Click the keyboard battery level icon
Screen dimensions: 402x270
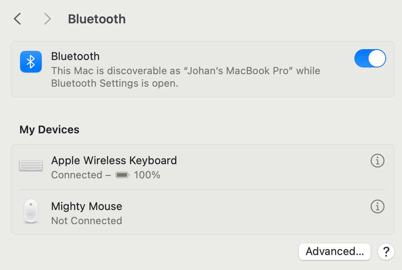pos(122,175)
